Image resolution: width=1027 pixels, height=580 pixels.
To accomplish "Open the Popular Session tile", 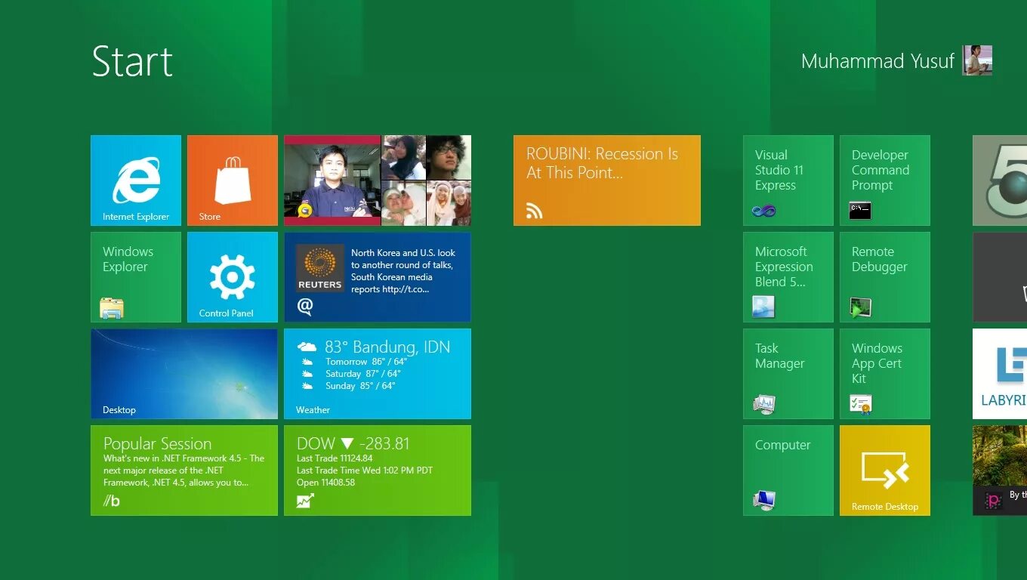I will click(x=184, y=470).
